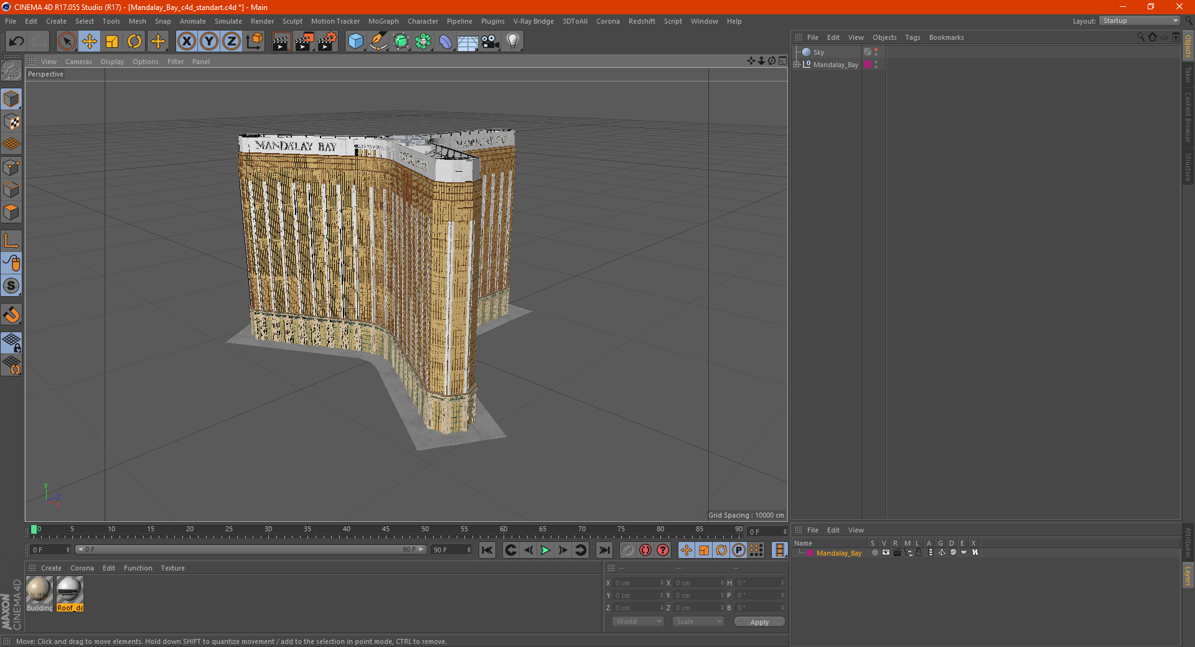The height and width of the screenshot is (647, 1195).
Task: Enable Texture mode in left toolbar
Action: point(11,122)
